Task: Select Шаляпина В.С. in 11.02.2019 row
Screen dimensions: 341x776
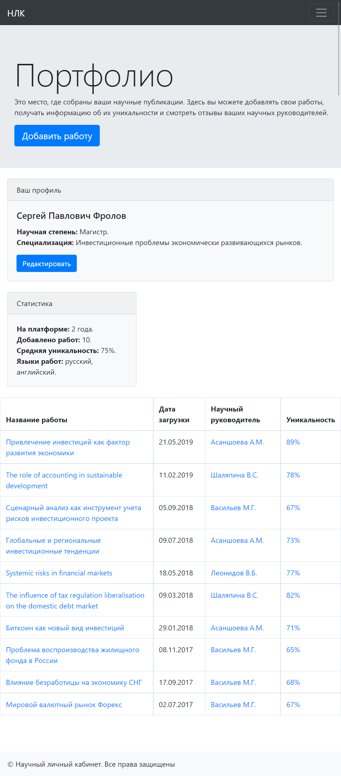Action: (x=234, y=475)
